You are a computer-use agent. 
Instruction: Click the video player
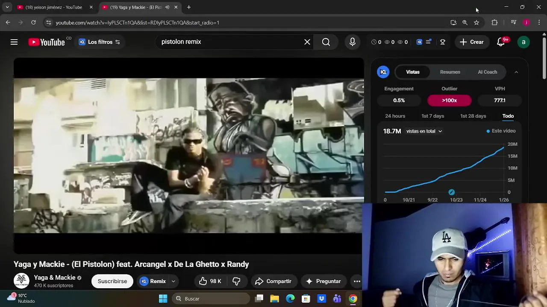point(188,156)
